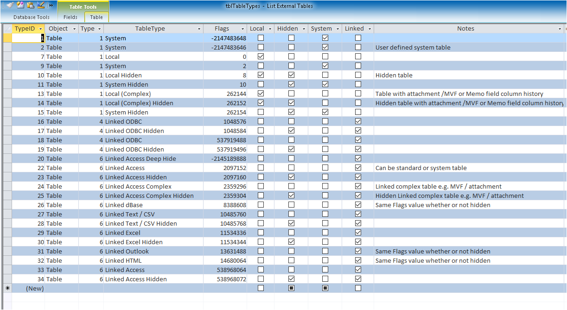This screenshot has height=310, width=567.
Task: Click the Flags cell showing -2147483648
Action: 225,38
